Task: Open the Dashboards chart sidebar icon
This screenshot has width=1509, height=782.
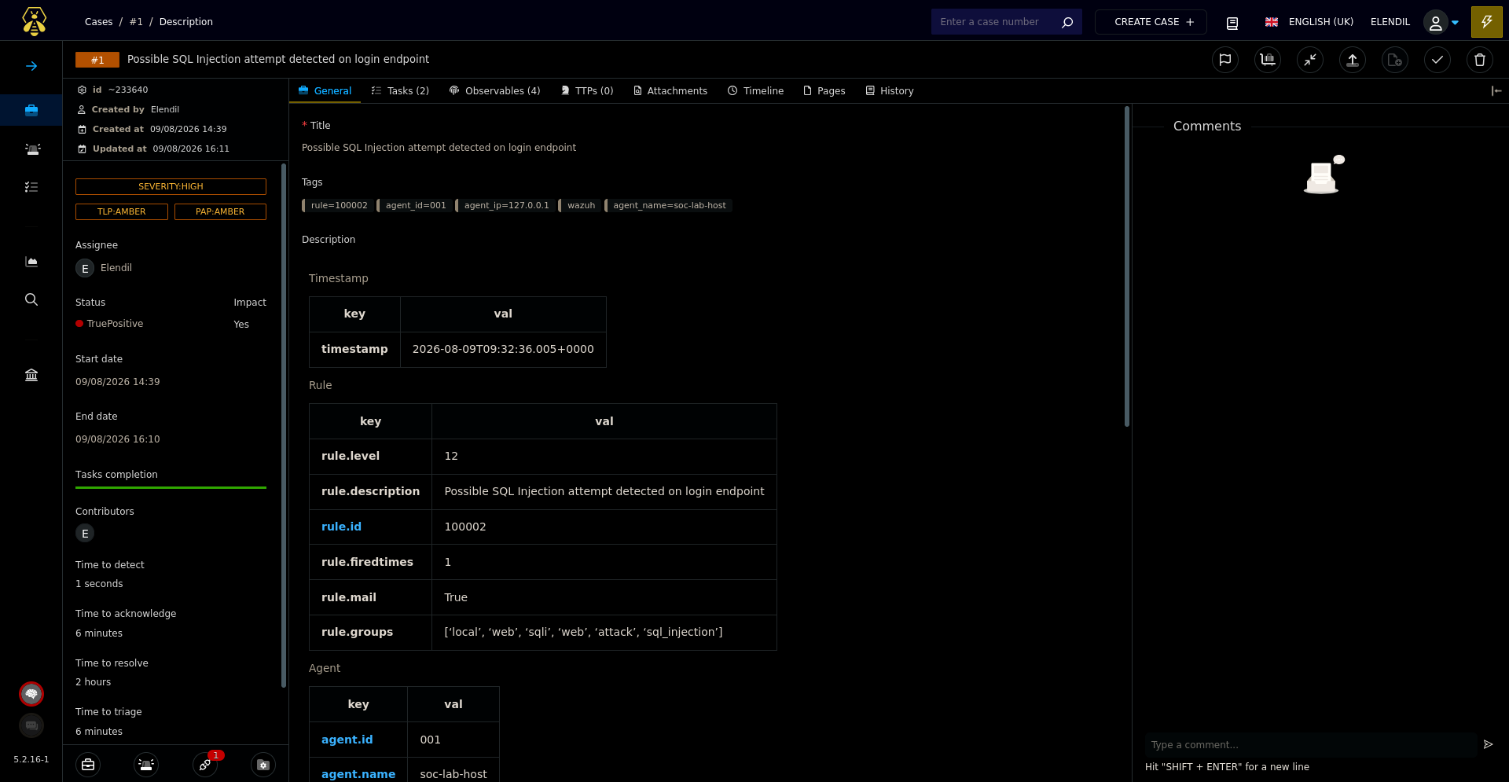Action: (x=31, y=262)
